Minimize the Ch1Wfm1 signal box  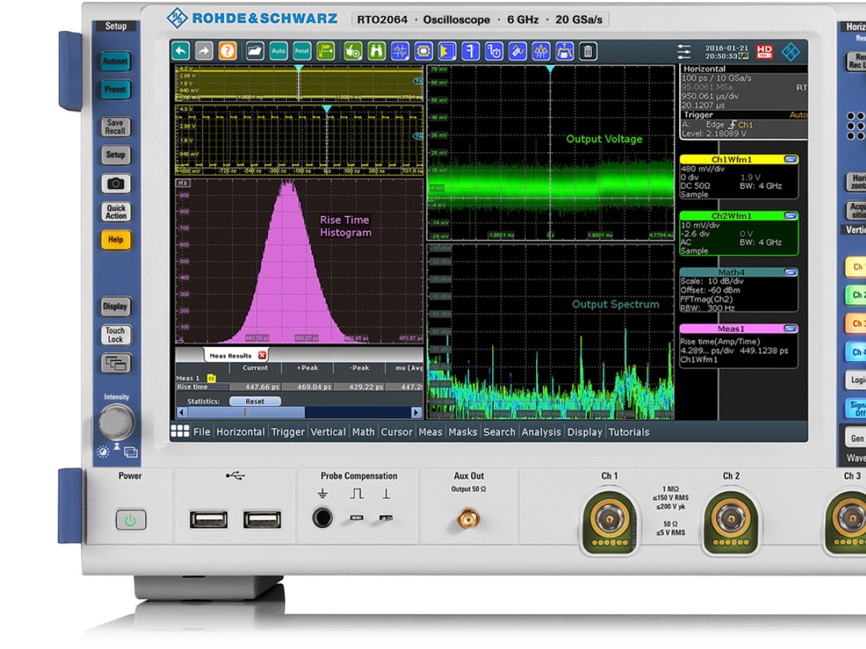coord(790,159)
